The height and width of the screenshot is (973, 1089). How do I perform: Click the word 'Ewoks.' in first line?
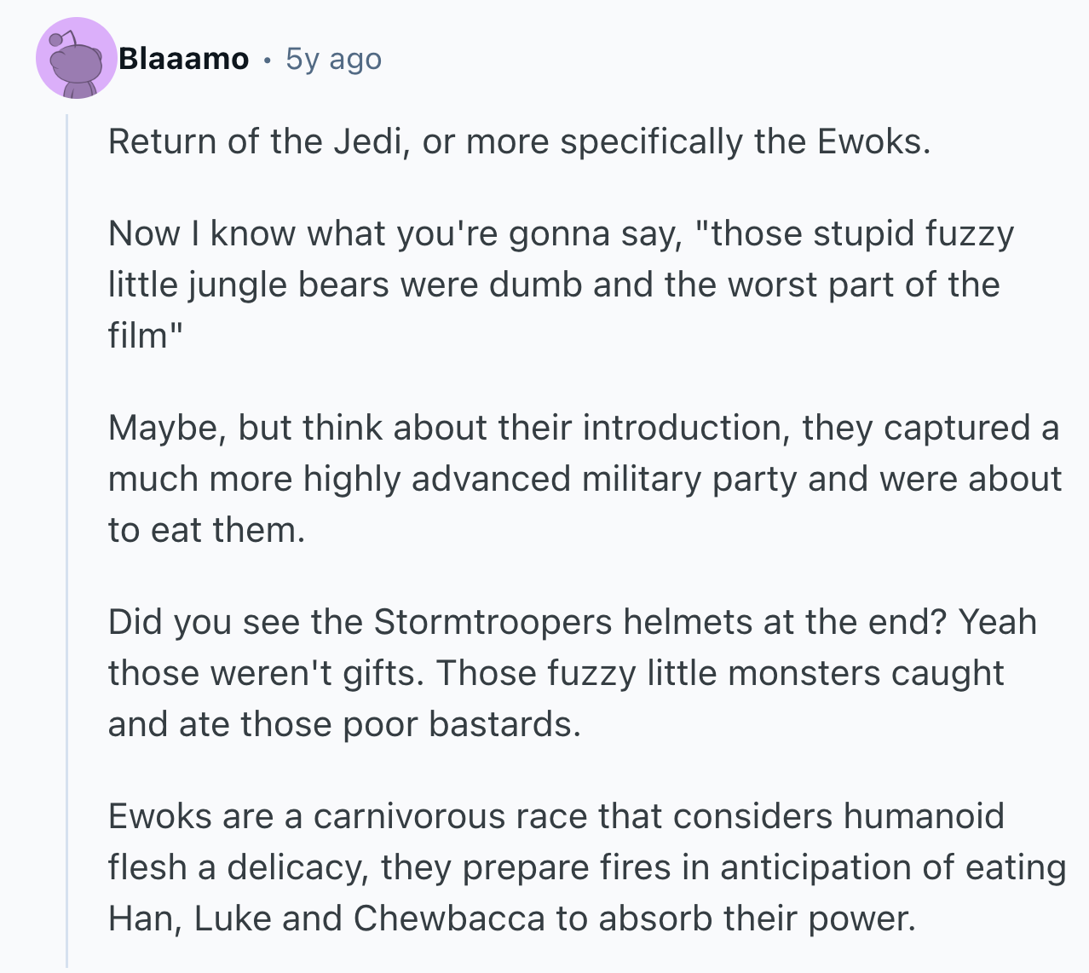point(873,141)
